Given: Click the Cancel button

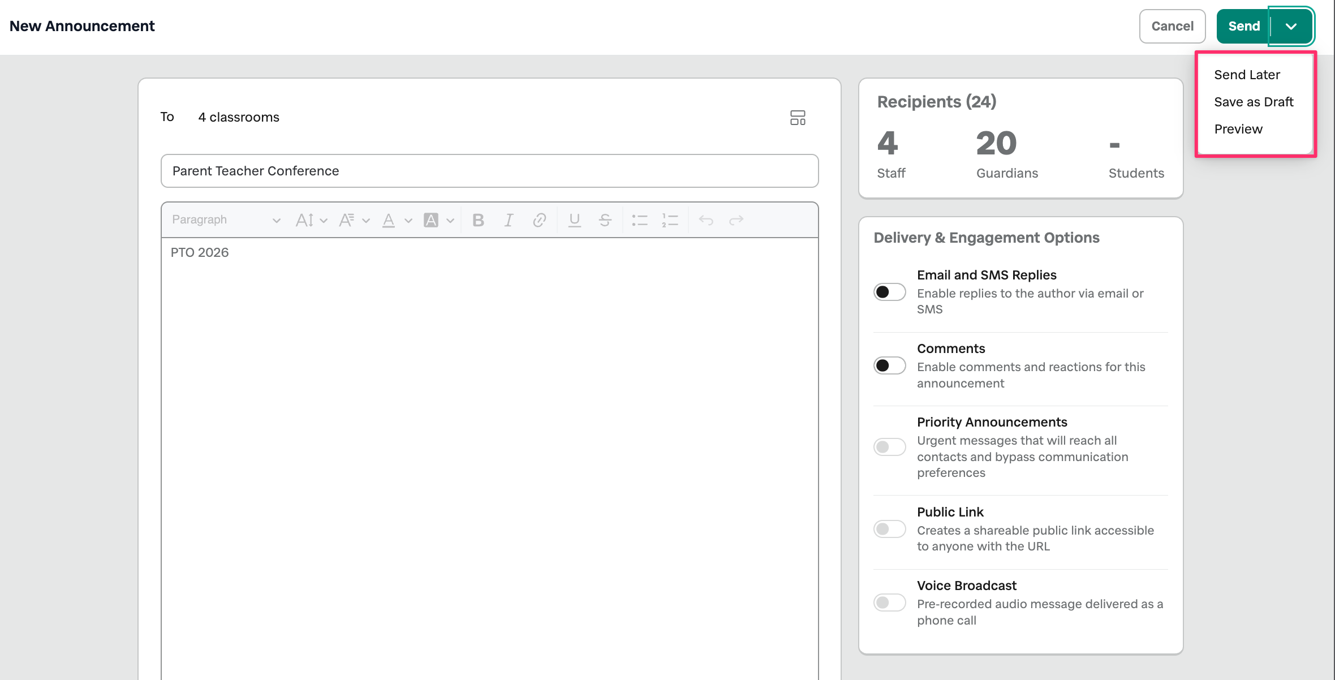Looking at the screenshot, I should click(1172, 26).
